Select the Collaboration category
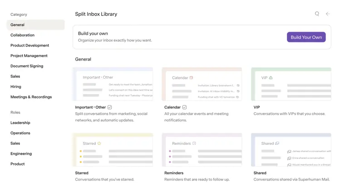This screenshot has height=191, width=345. [x=22, y=35]
